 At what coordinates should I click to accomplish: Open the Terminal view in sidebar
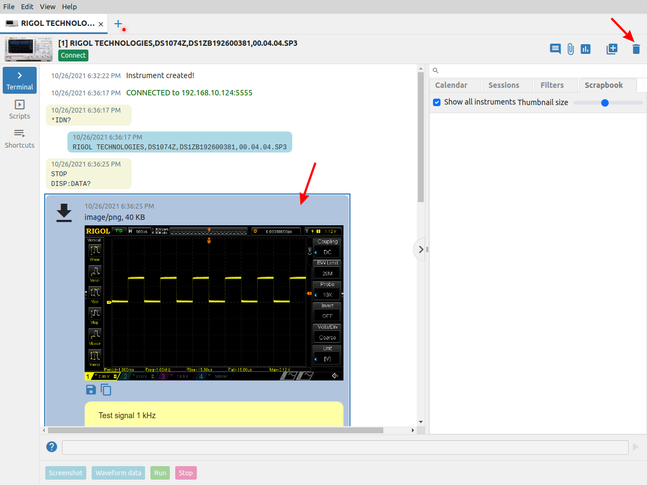point(19,80)
